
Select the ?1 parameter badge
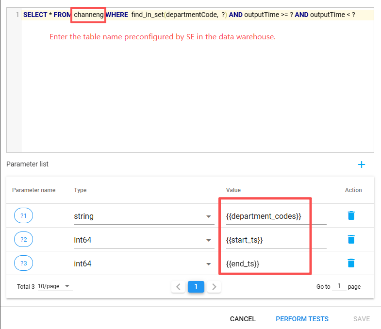coord(23,216)
